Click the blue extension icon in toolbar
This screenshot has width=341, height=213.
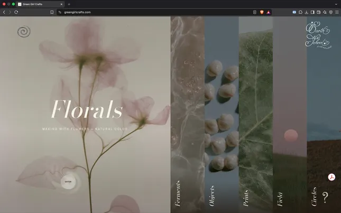[x=294, y=12]
